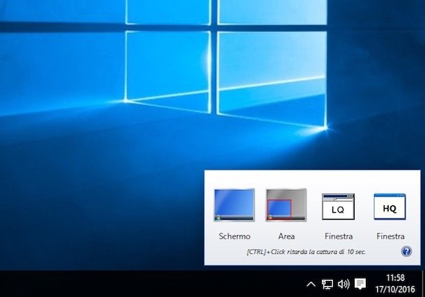Click the CTRL+Click delay hint text

pos(307,251)
